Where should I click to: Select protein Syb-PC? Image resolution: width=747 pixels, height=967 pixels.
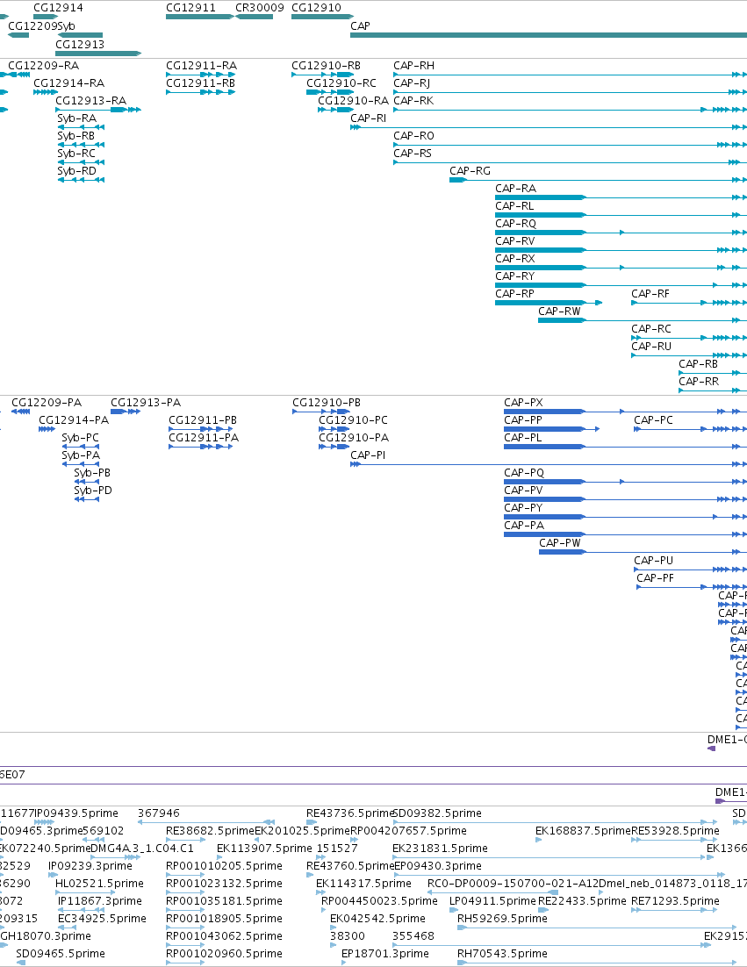(x=80, y=438)
